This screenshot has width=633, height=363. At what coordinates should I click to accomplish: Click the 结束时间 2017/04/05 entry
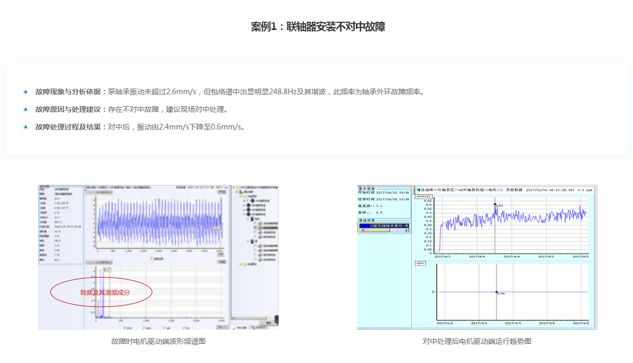[384, 199]
